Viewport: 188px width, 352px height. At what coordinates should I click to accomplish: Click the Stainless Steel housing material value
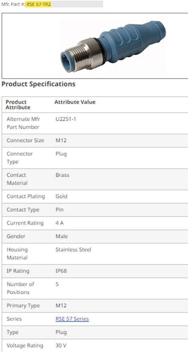tap(73, 250)
